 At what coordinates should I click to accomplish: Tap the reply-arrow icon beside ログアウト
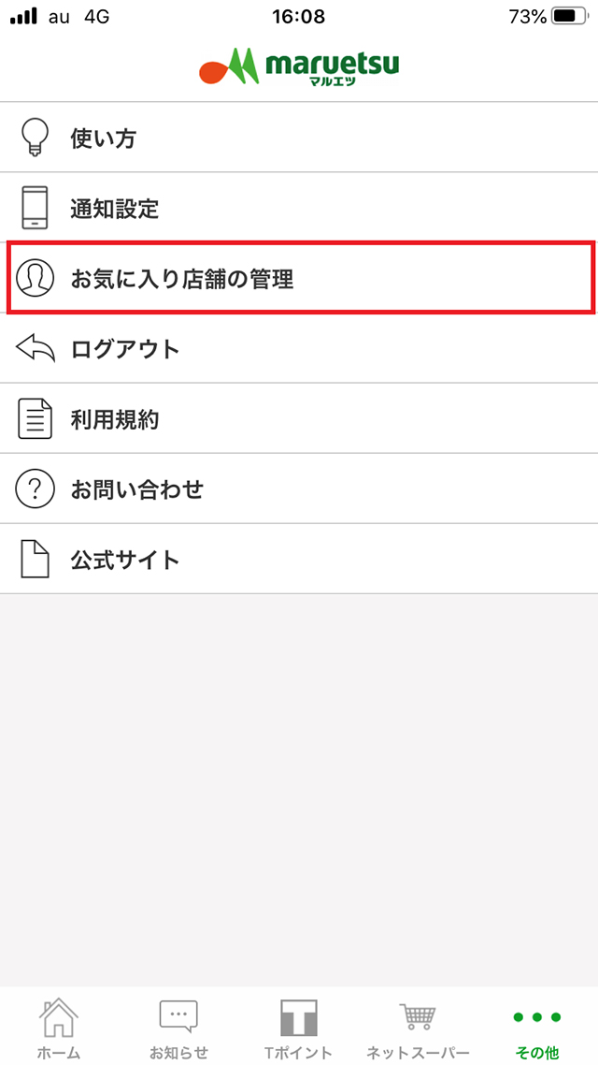[35, 347]
